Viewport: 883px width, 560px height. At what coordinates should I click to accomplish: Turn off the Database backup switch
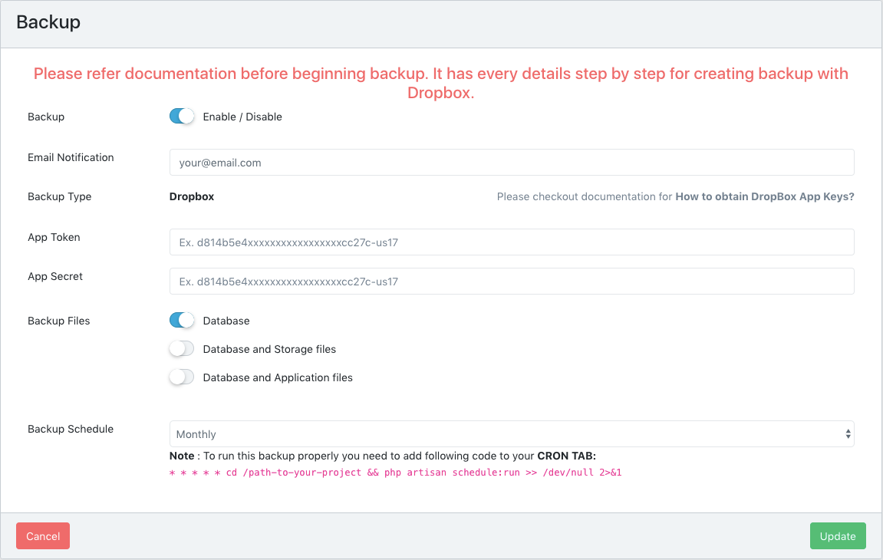tap(182, 321)
